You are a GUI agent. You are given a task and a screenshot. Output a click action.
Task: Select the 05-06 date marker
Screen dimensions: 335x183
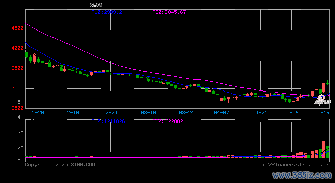[x=291, y=112]
